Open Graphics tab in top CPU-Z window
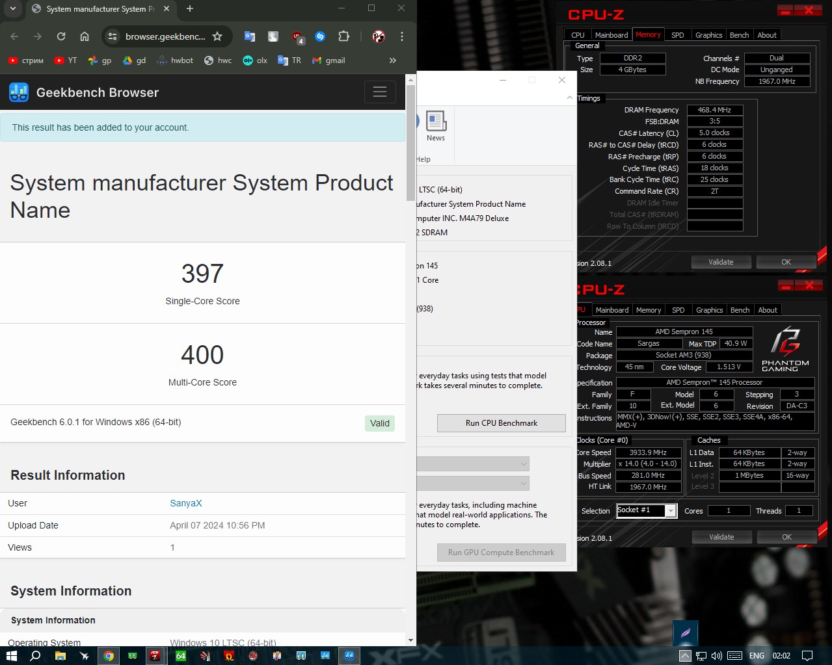 [x=708, y=35]
